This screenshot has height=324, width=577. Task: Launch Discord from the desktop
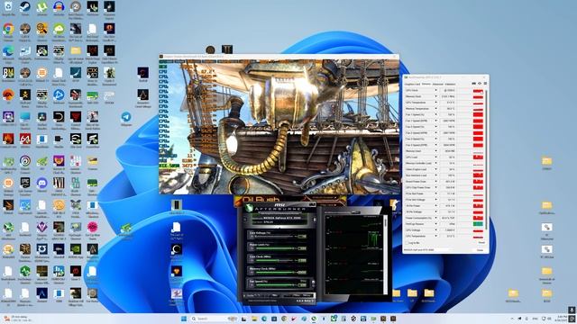click(42, 184)
